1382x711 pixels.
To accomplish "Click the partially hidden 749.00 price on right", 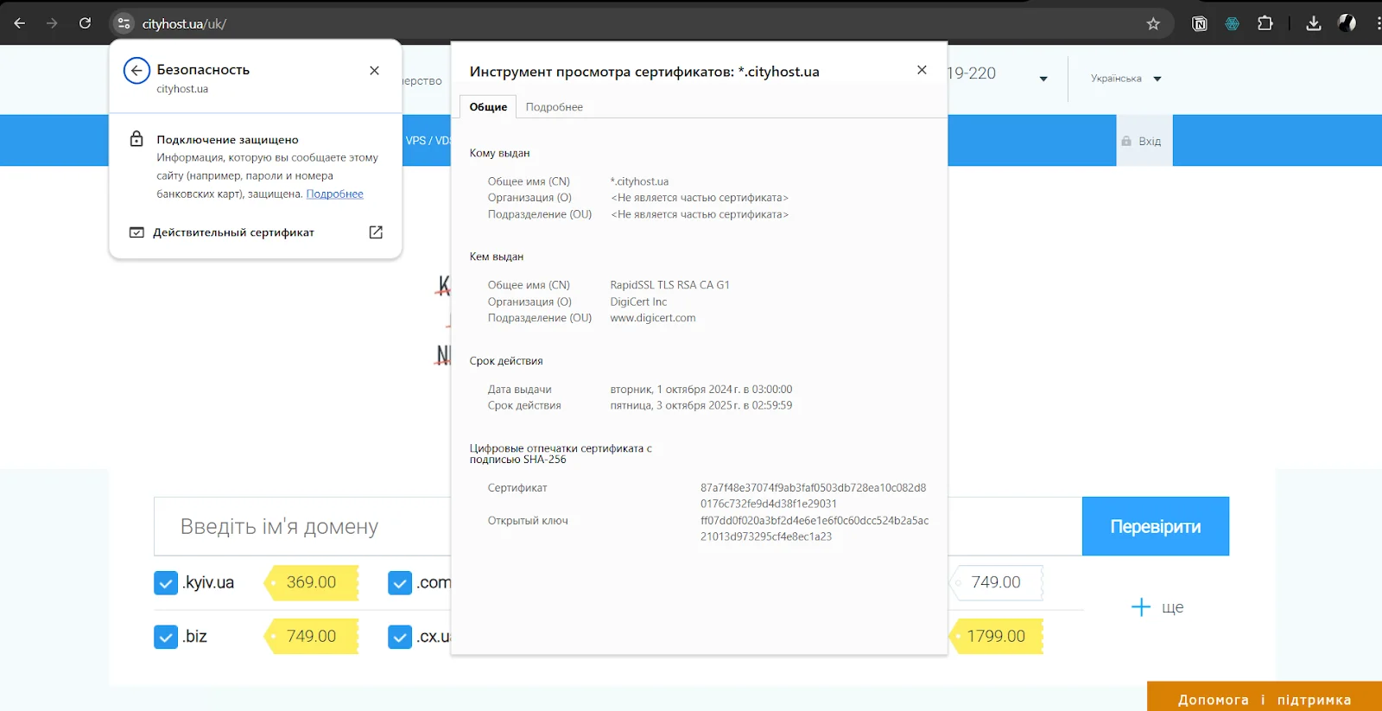I will (996, 583).
